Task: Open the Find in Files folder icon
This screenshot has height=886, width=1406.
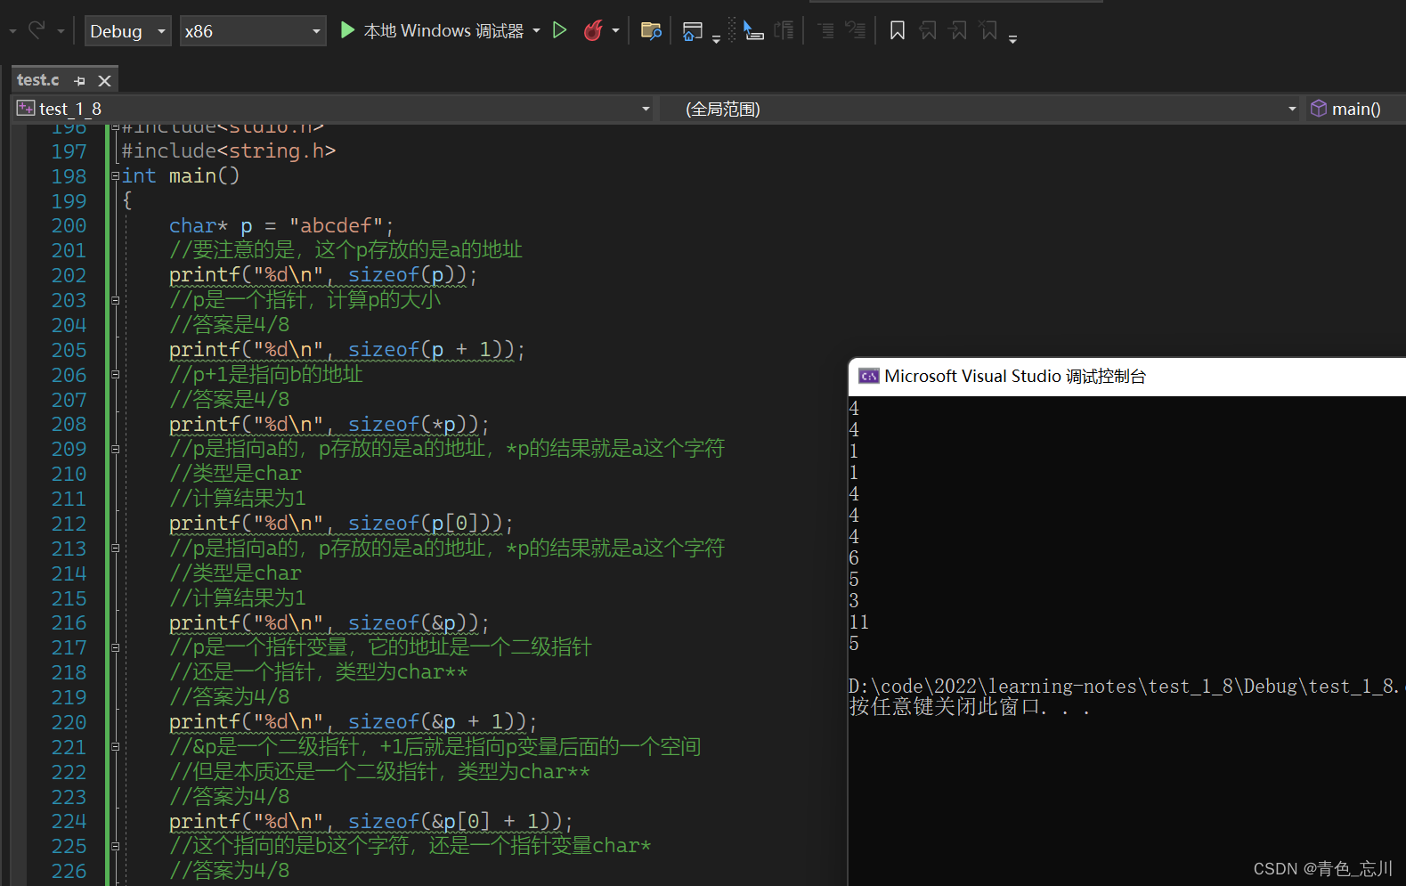Action: point(651,31)
